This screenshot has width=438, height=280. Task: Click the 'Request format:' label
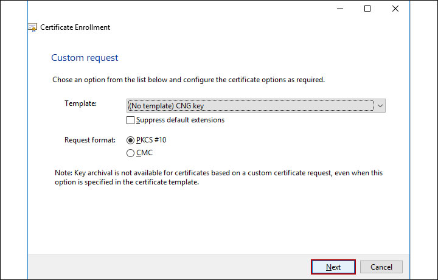click(x=89, y=140)
